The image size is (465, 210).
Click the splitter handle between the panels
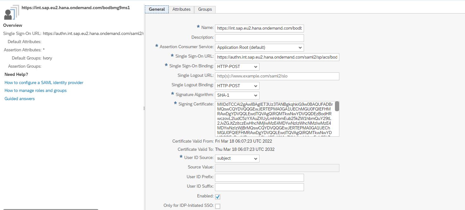(x=144, y=108)
